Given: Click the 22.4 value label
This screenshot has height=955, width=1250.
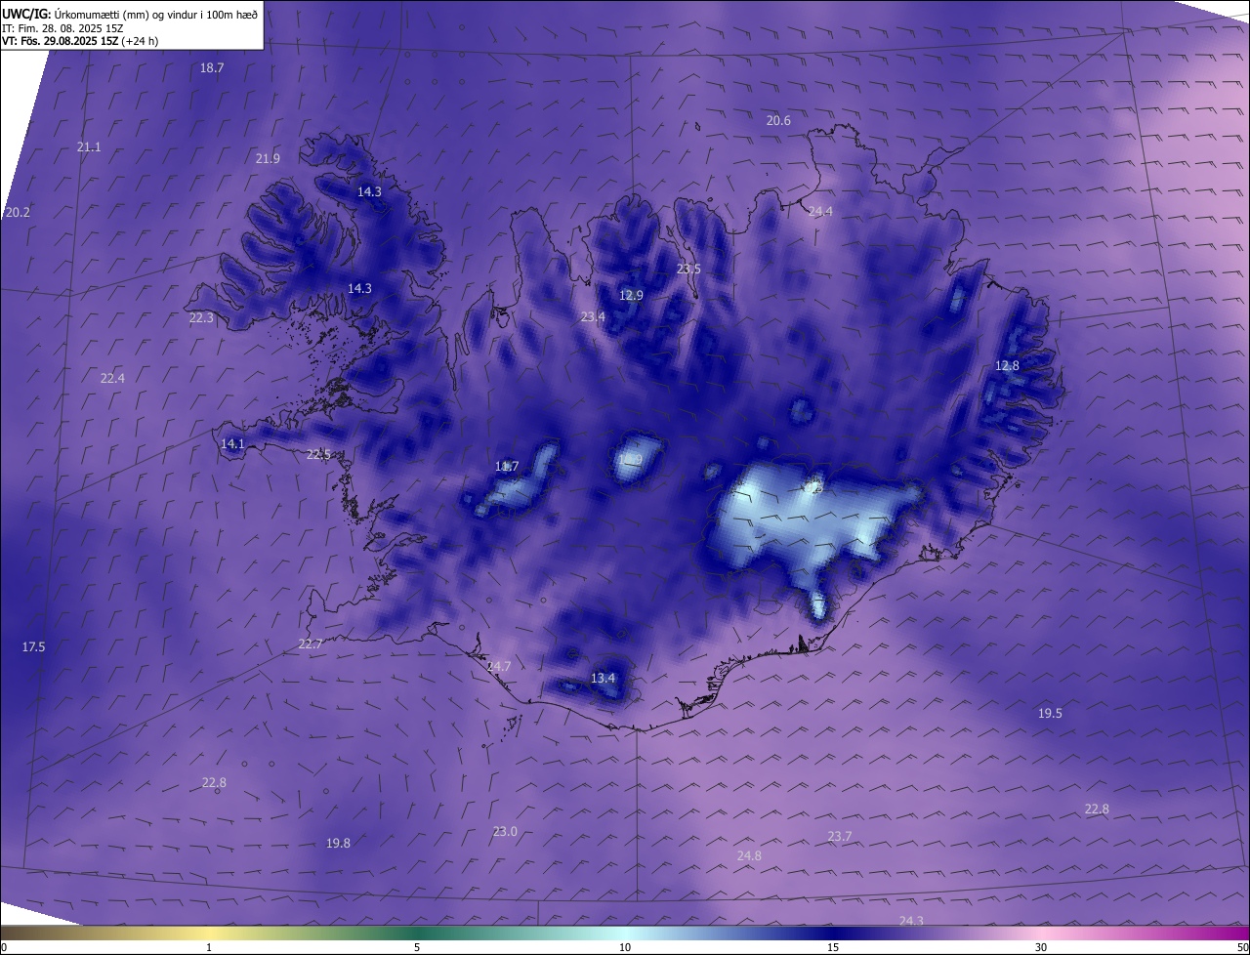Looking at the screenshot, I should (112, 378).
